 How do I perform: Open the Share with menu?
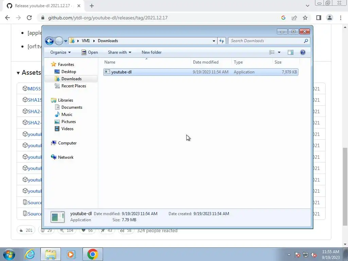coord(119,52)
